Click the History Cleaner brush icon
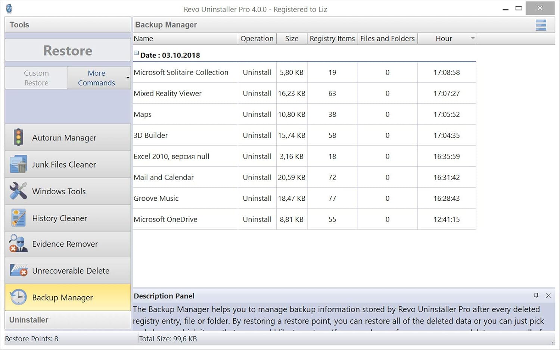 pyautogui.click(x=18, y=218)
